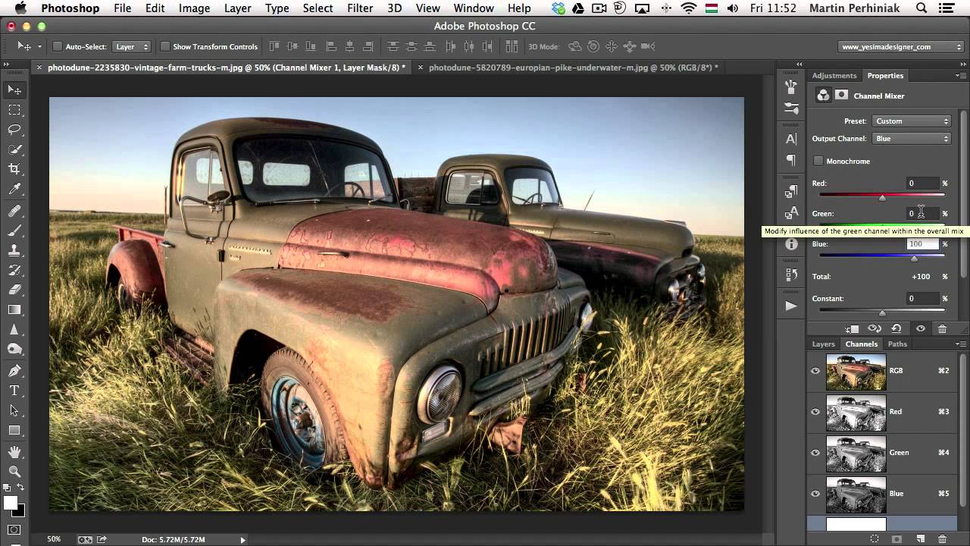
Task: Select the Move tool in the toolbox
Action: (x=14, y=90)
